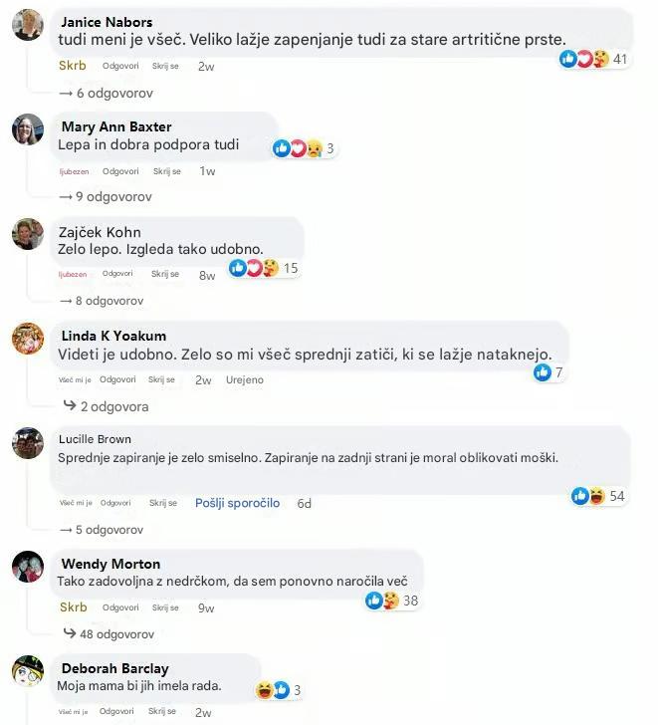Open Mary Ann Baxter's profile picture
Image resolution: width=658 pixels, height=725 pixels.
[x=27, y=129]
